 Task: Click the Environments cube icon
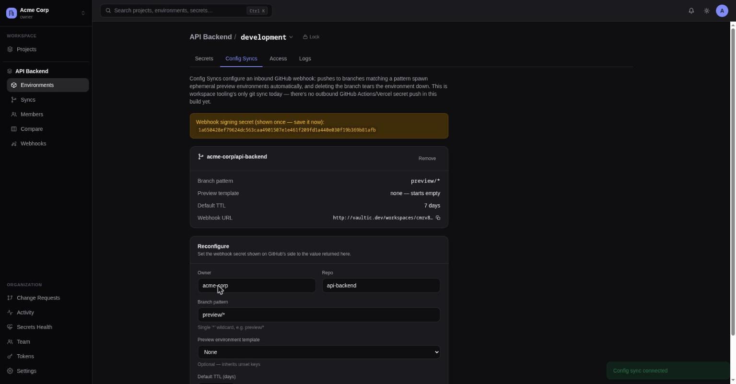pos(14,85)
